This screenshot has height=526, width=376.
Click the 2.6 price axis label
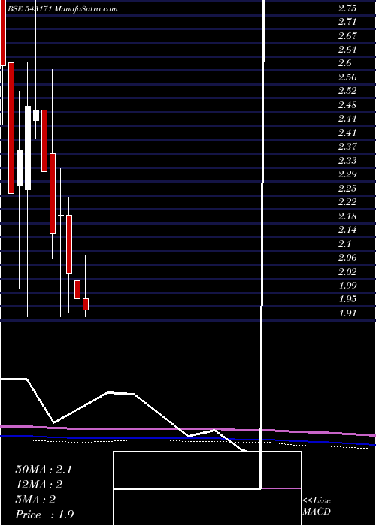(x=344, y=64)
